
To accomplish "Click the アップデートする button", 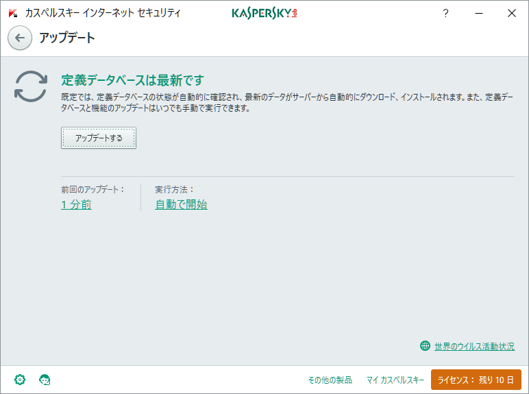I will pos(99,138).
